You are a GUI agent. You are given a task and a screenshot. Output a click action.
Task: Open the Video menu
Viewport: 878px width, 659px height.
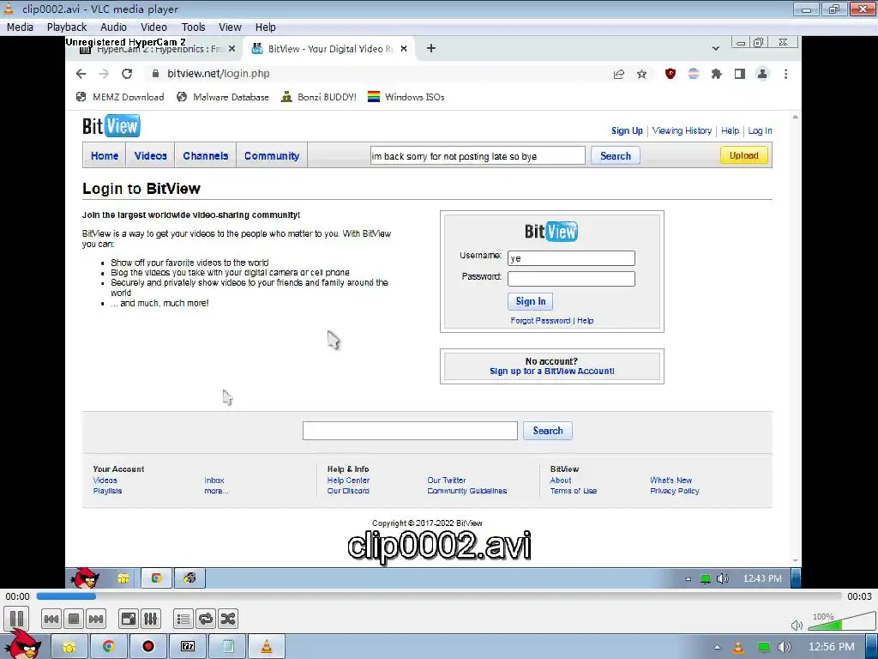[153, 27]
